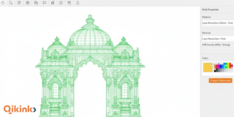The height and width of the screenshot is (117, 234).
Task: Click the first Material section label
Action: click(206, 17)
